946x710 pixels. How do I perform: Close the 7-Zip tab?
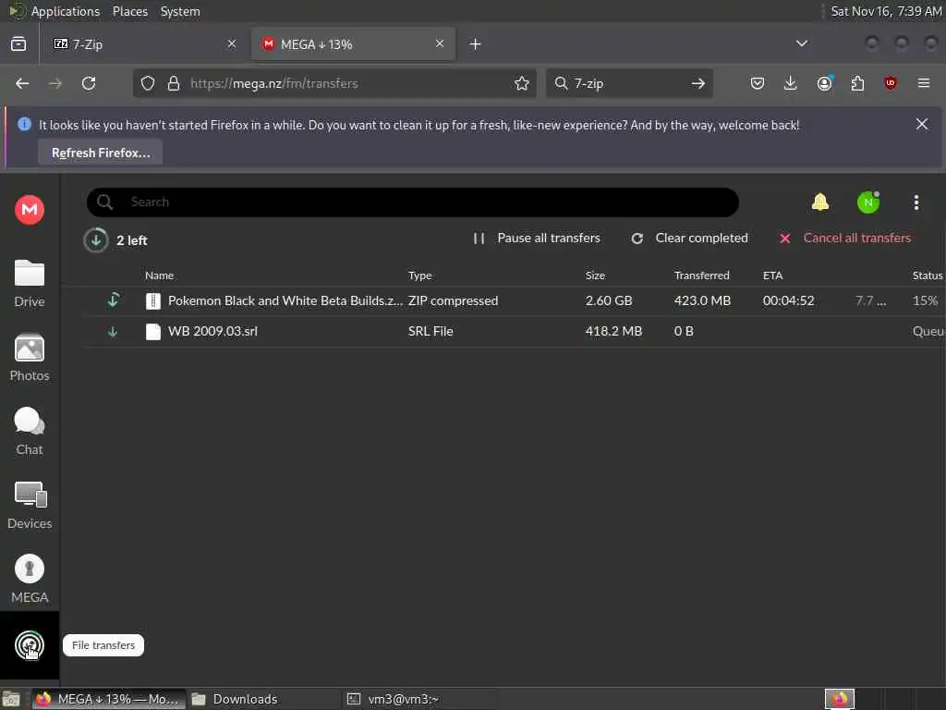(232, 43)
